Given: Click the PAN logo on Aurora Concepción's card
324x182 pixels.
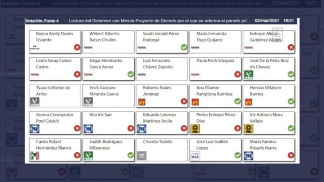Looking at the screenshot, I should 35,129.
